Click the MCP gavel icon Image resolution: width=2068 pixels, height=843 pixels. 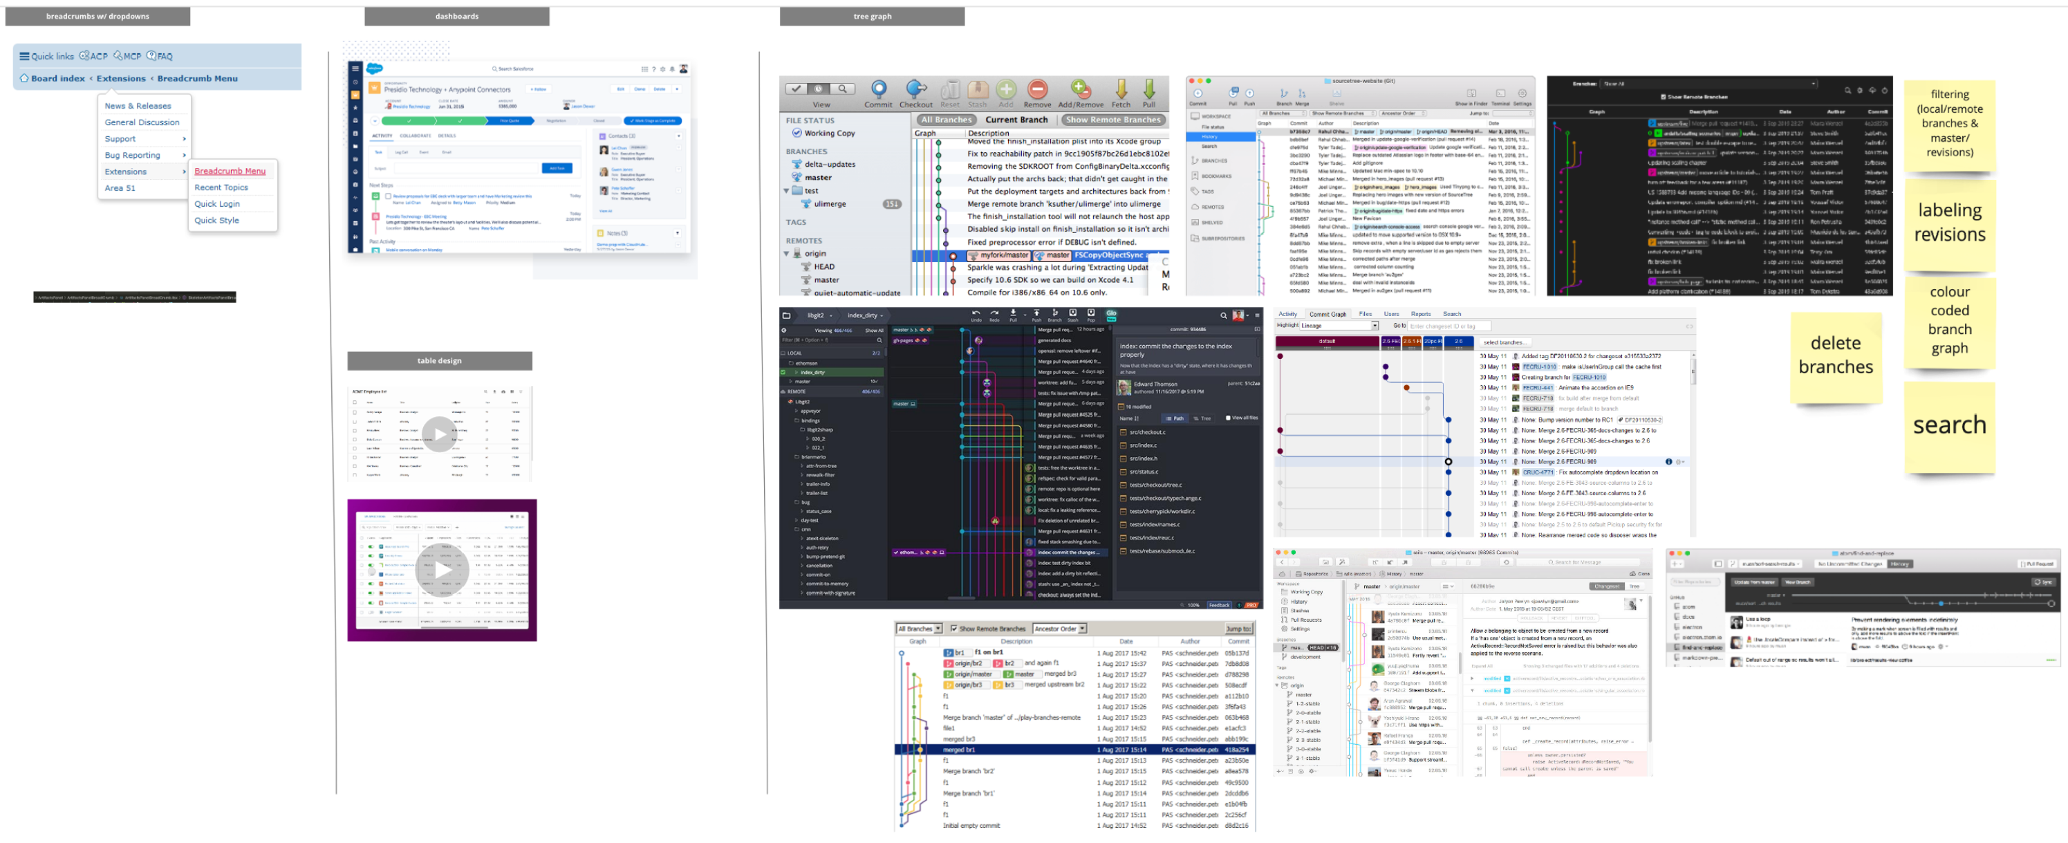coord(118,56)
